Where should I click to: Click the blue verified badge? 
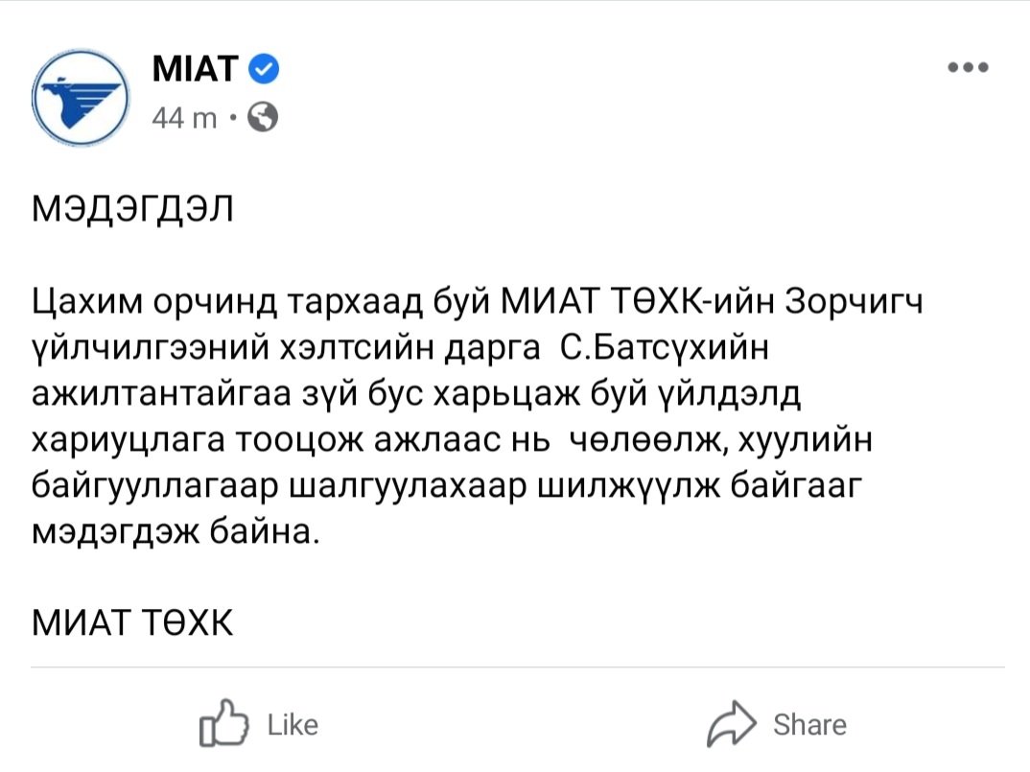point(264,68)
